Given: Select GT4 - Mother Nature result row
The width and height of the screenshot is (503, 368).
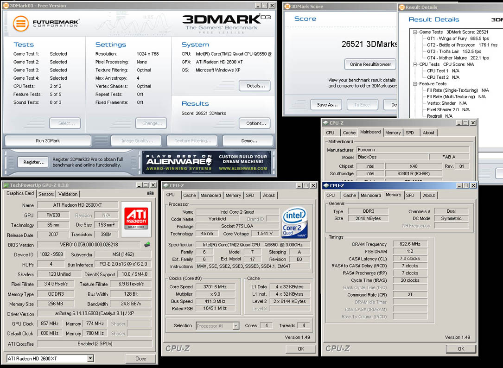Looking at the screenshot, I should [x=458, y=58].
